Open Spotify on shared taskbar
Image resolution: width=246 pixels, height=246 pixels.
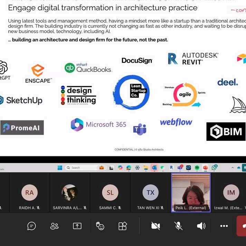pyautogui.click(x=197, y=168)
